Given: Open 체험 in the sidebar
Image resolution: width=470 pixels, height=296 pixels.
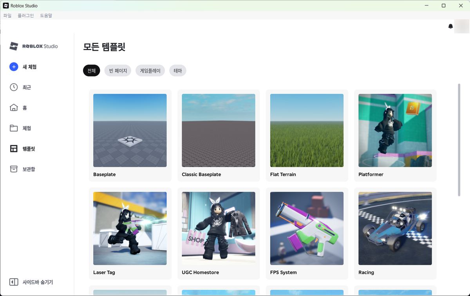Looking at the screenshot, I should pyautogui.click(x=27, y=128).
